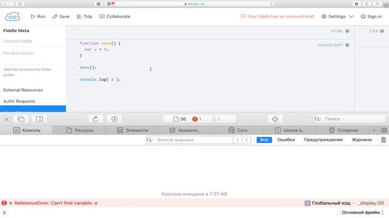The height and width of the screenshot is (218, 389).
Task: Tidy up the code
Action: click(x=84, y=16)
